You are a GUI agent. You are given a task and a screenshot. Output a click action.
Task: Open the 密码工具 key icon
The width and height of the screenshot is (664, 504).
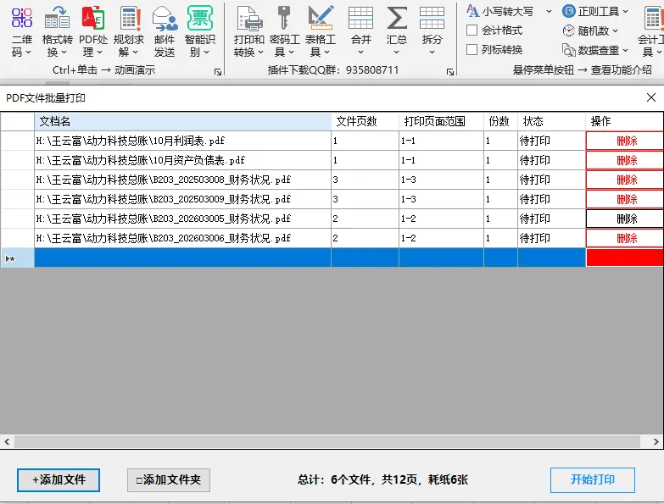tap(284, 18)
